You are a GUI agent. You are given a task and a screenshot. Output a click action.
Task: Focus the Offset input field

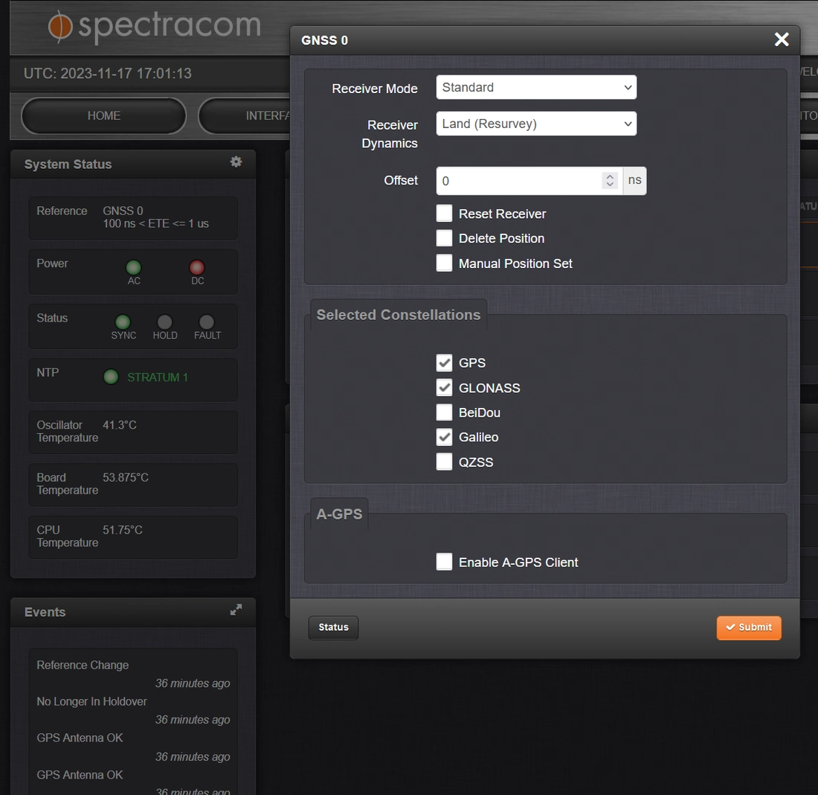coord(529,181)
